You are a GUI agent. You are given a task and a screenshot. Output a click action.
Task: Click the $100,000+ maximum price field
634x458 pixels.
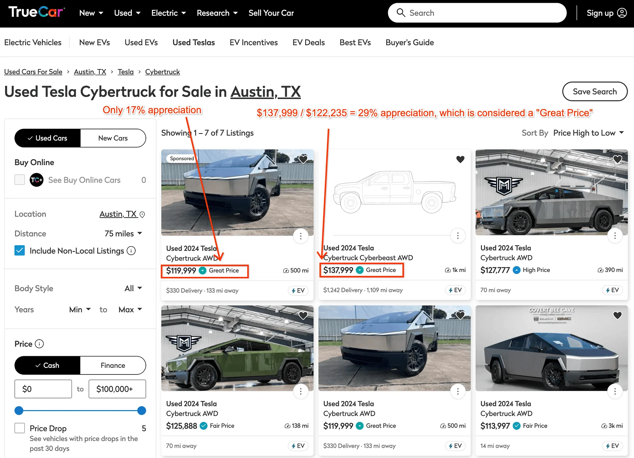click(x=117, y=389)
